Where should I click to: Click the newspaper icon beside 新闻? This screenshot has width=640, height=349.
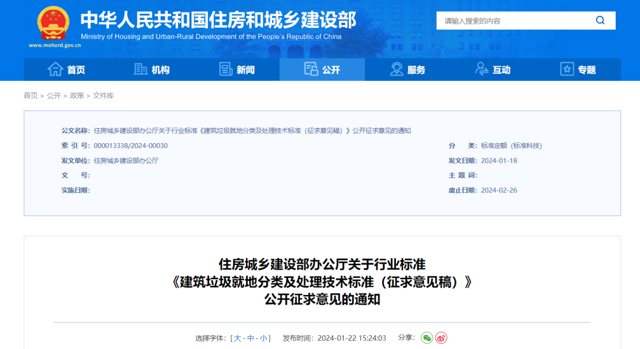226,69
